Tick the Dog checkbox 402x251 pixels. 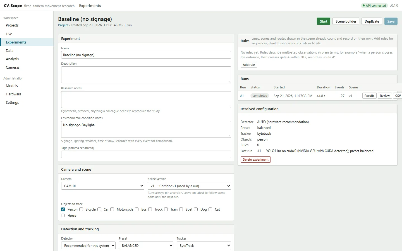tap(196, 209)
